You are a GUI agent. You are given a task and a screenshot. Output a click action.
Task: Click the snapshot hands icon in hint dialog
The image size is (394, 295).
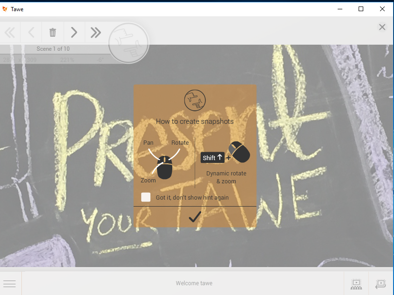click(x=195, y=100)
